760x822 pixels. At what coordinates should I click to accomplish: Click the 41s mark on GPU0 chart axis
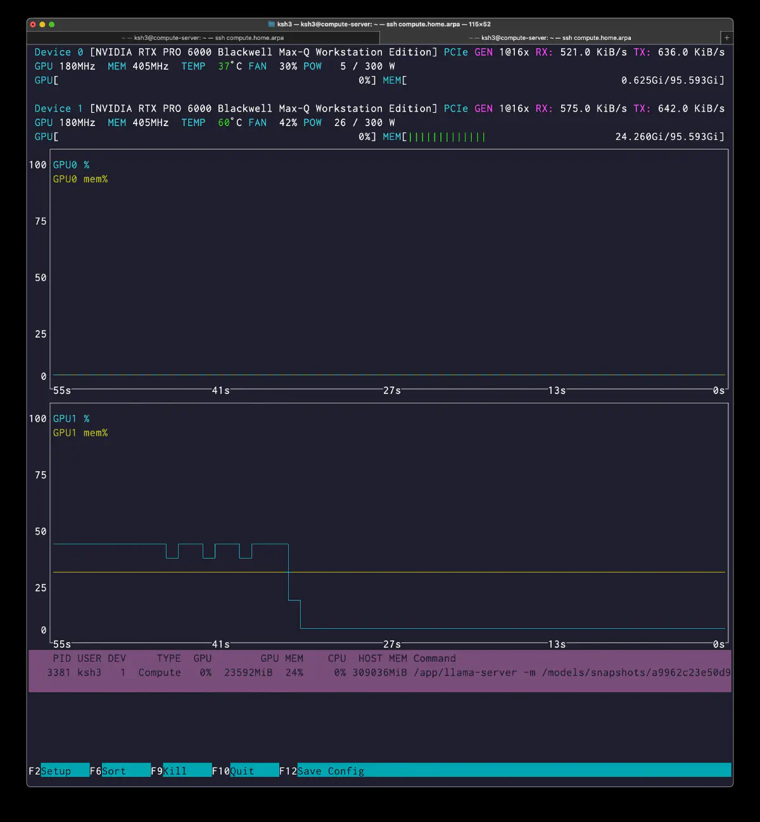(221, 391)
